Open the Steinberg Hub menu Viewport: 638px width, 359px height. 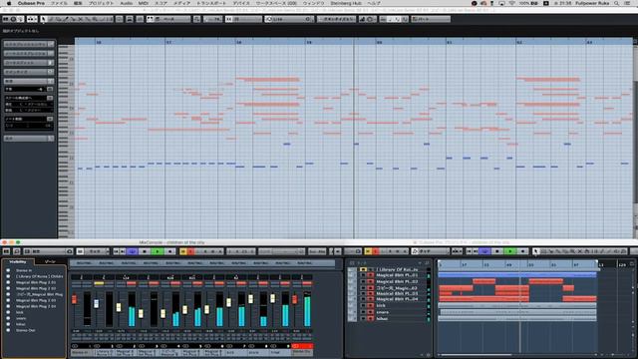(x=346, y=3)
